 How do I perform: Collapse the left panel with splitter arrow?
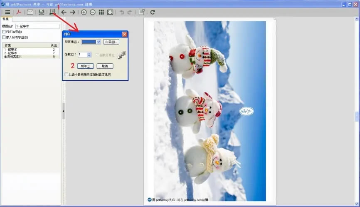pyautogui.click(x=63, y=112)
